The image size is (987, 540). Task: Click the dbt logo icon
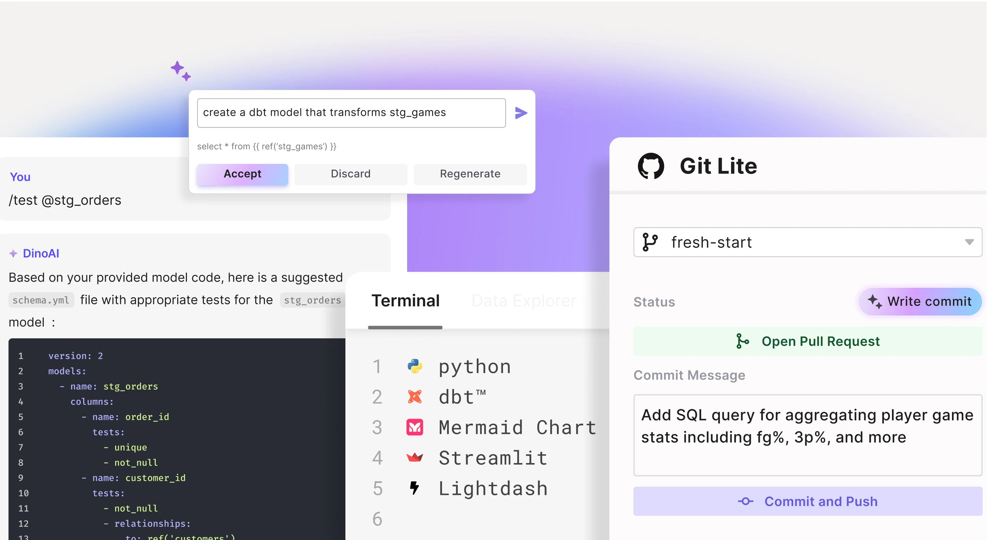coord(414,397)
